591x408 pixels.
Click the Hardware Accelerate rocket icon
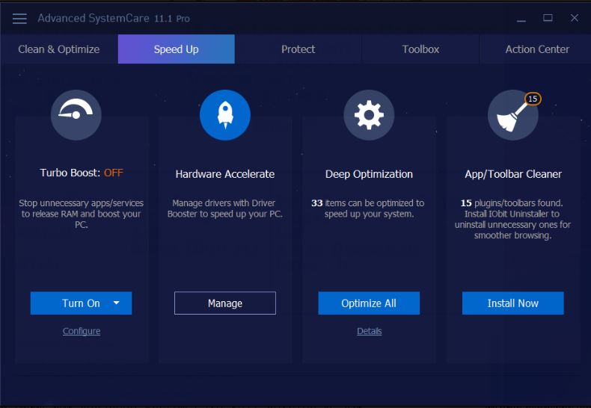(x=225, y=115)
